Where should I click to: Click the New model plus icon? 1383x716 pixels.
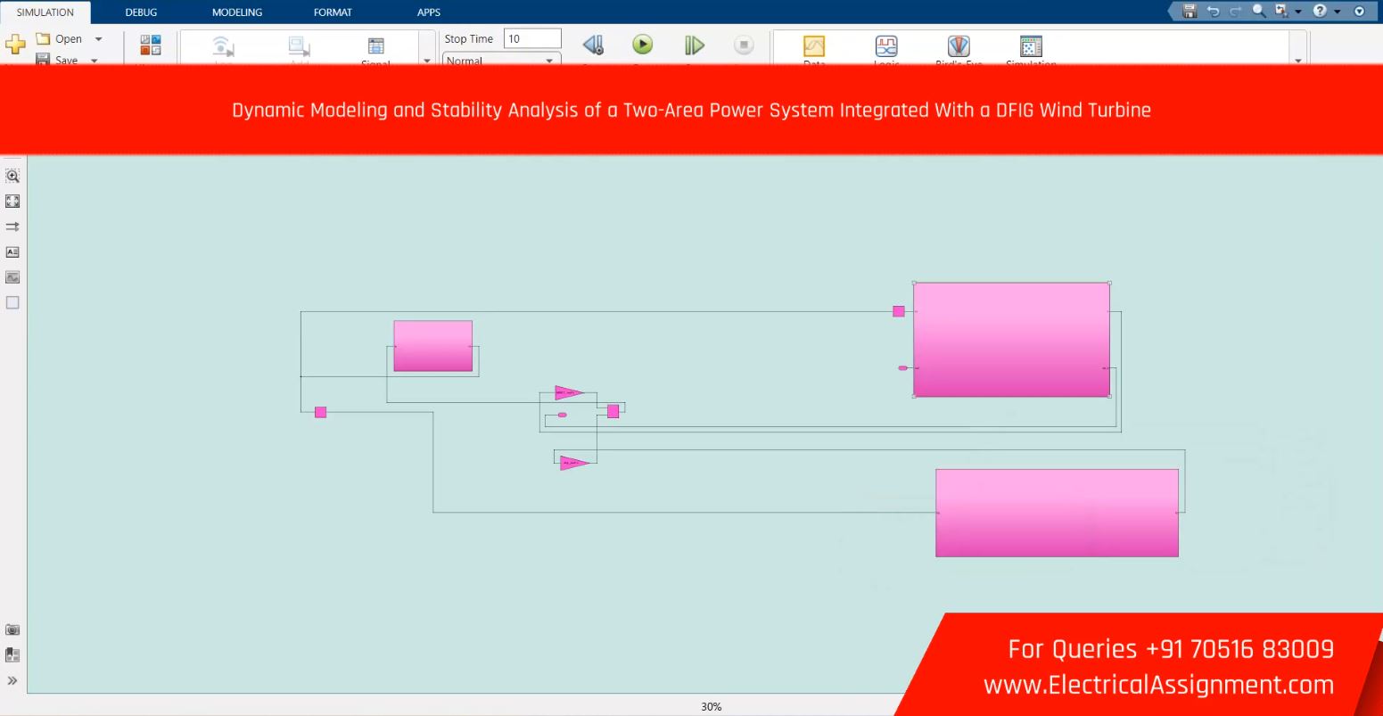tap(15, 44)
